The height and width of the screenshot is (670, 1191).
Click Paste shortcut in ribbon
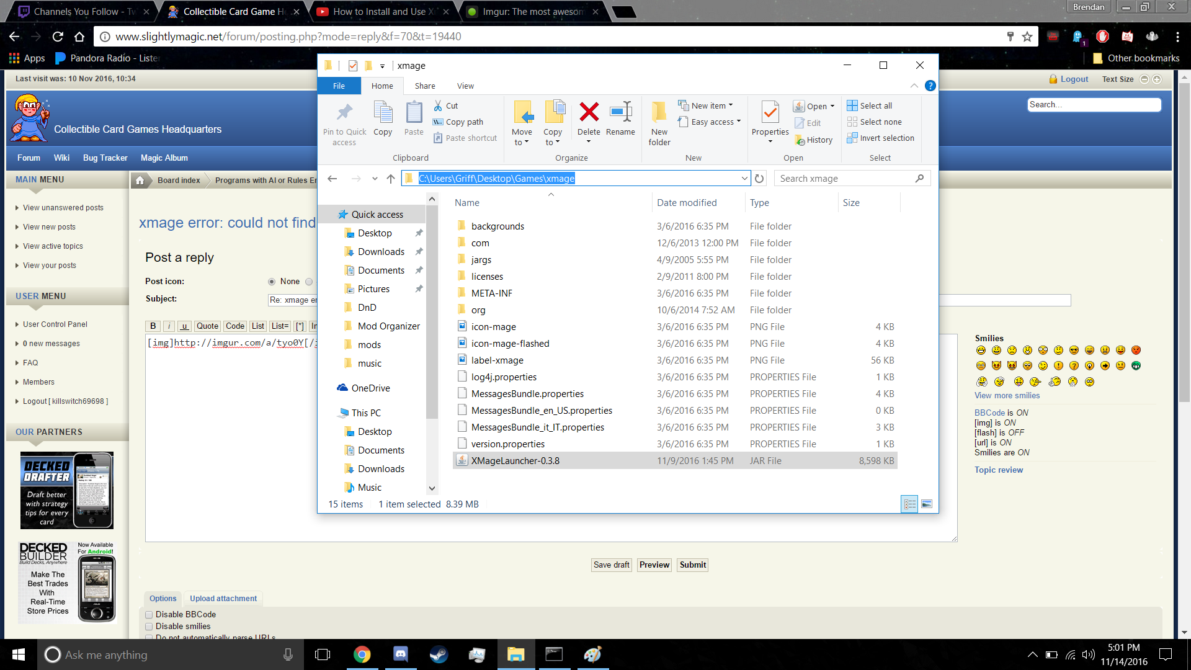[x=465, y=138]
